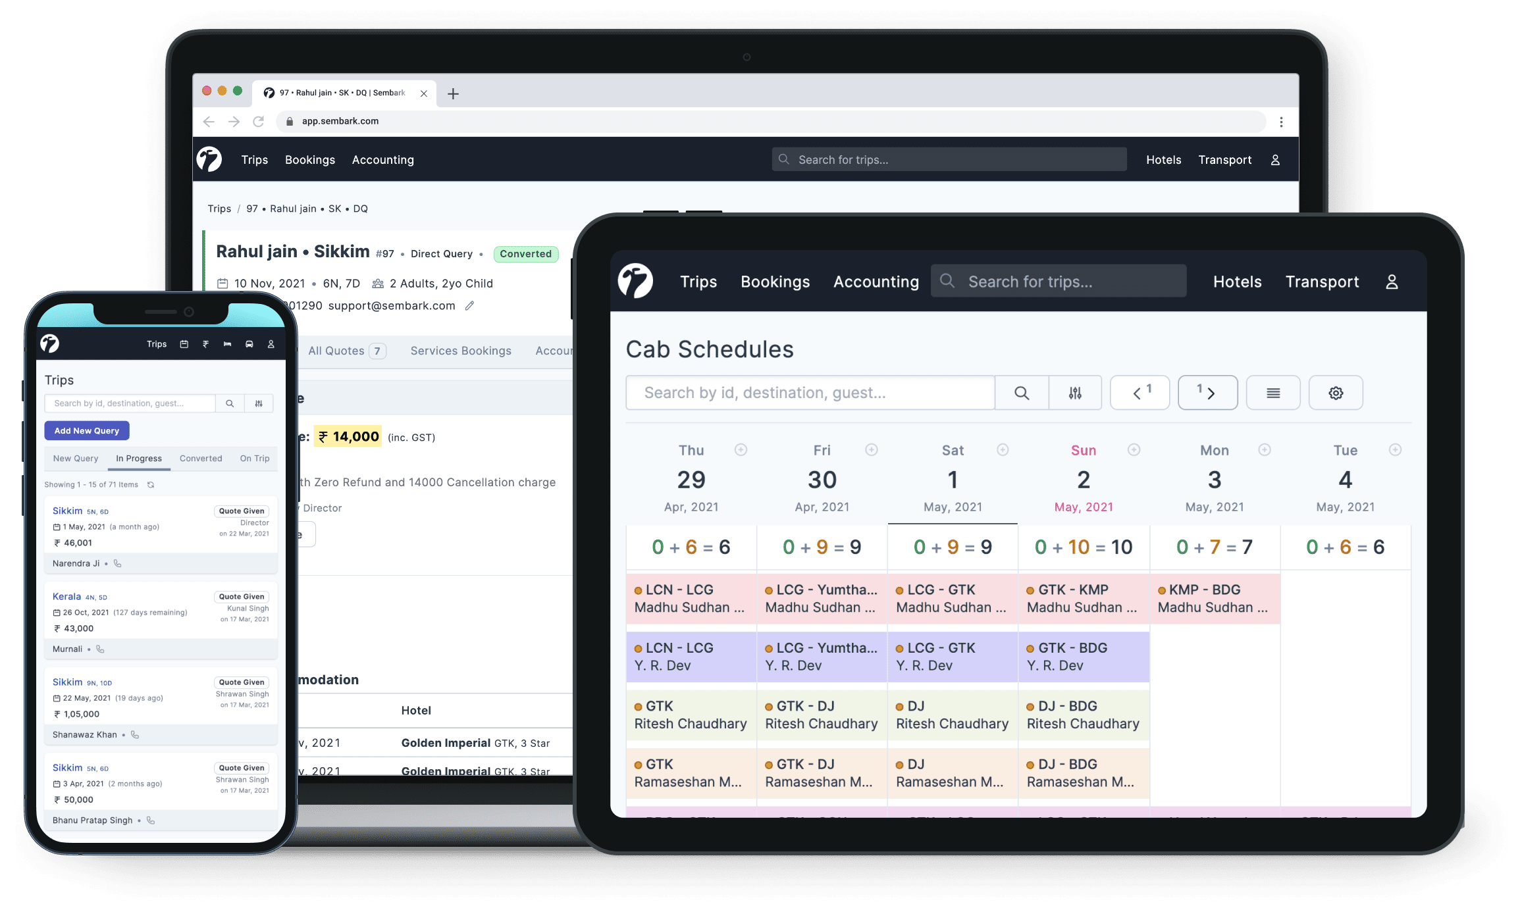This screenshot has height=908, width=1520.
Task: Click the list view icon in cab schedules toolbar
Action: point(1272,392)
